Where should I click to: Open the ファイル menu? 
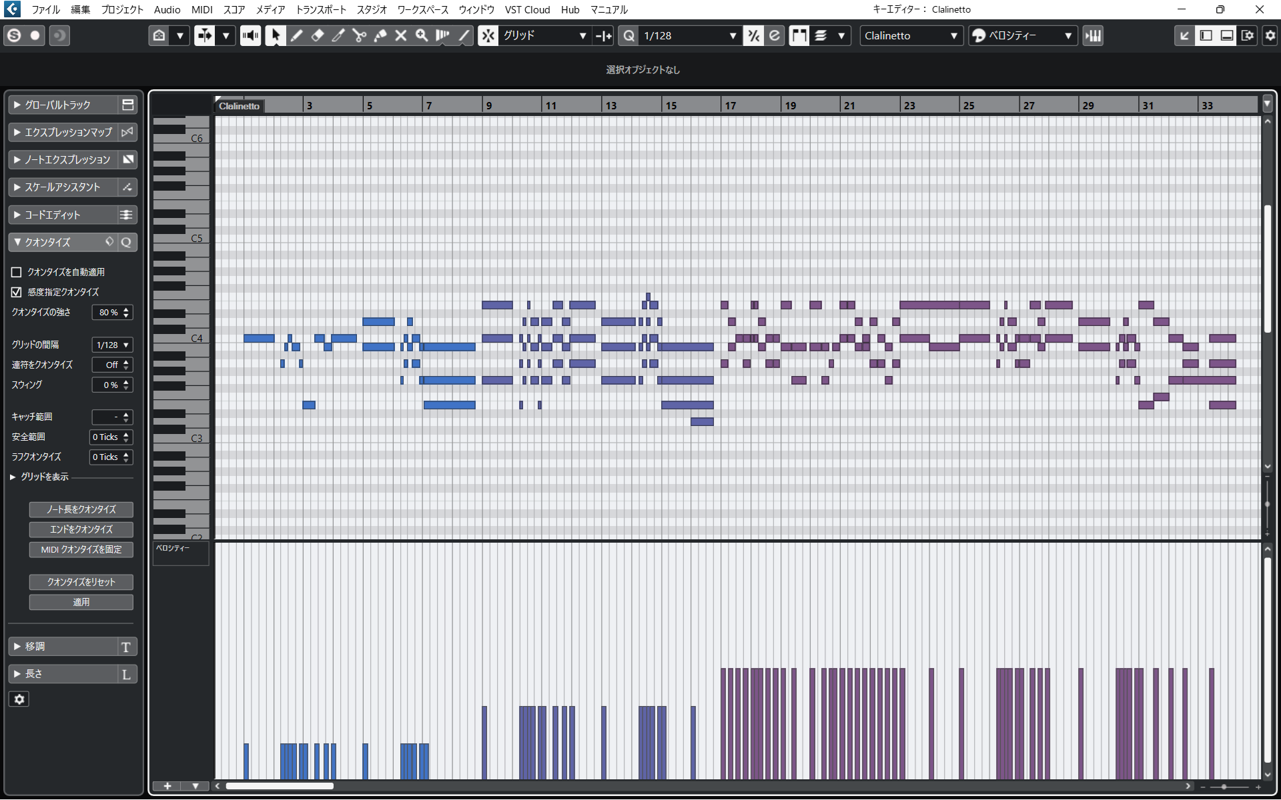point(45,9)
